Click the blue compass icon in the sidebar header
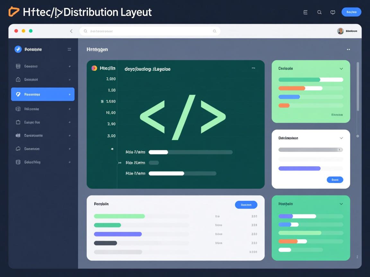Image resolution: width=370 pixels, height=277 pixels. point(18,49)
